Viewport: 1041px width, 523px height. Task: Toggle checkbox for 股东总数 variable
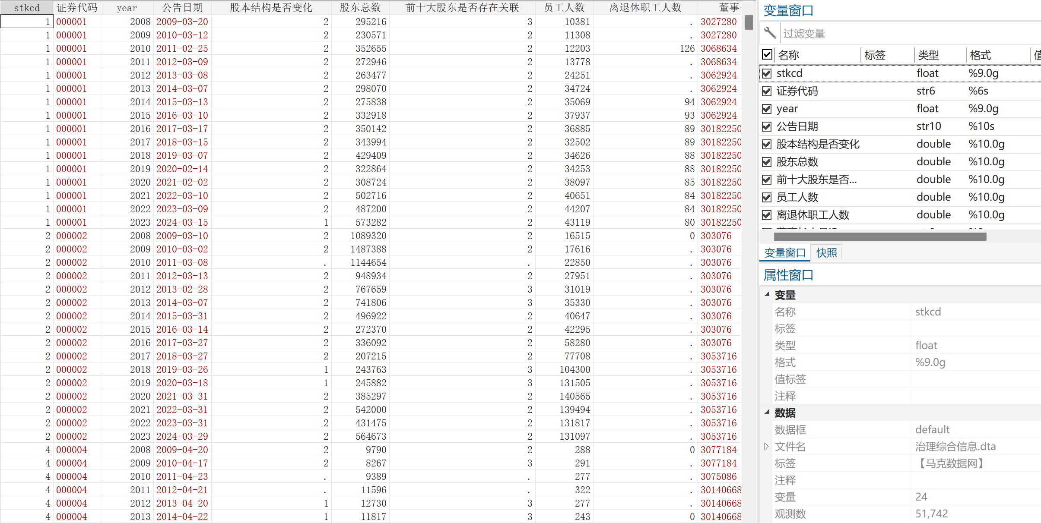click(767, 162)
